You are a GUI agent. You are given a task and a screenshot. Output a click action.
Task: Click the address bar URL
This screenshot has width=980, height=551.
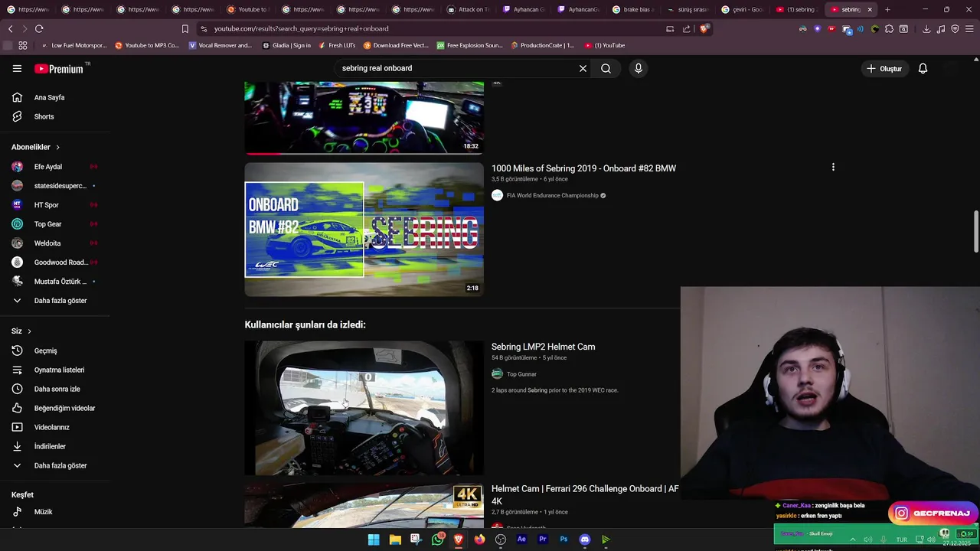(x=301, y=28)
